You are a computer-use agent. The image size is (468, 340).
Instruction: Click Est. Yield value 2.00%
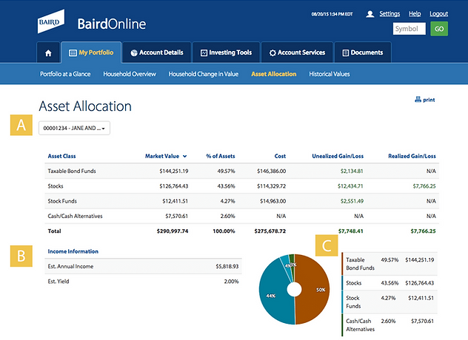click(x=231, y=282)
